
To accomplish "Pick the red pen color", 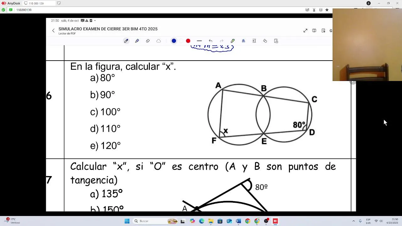I will coord(188,41).
